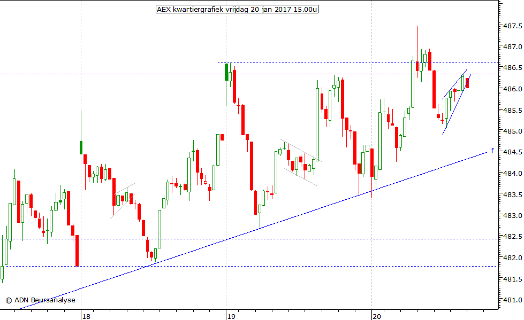The image size is (524, 320).
Task: Click date label 18 on time axis
Action: [86, 316]
